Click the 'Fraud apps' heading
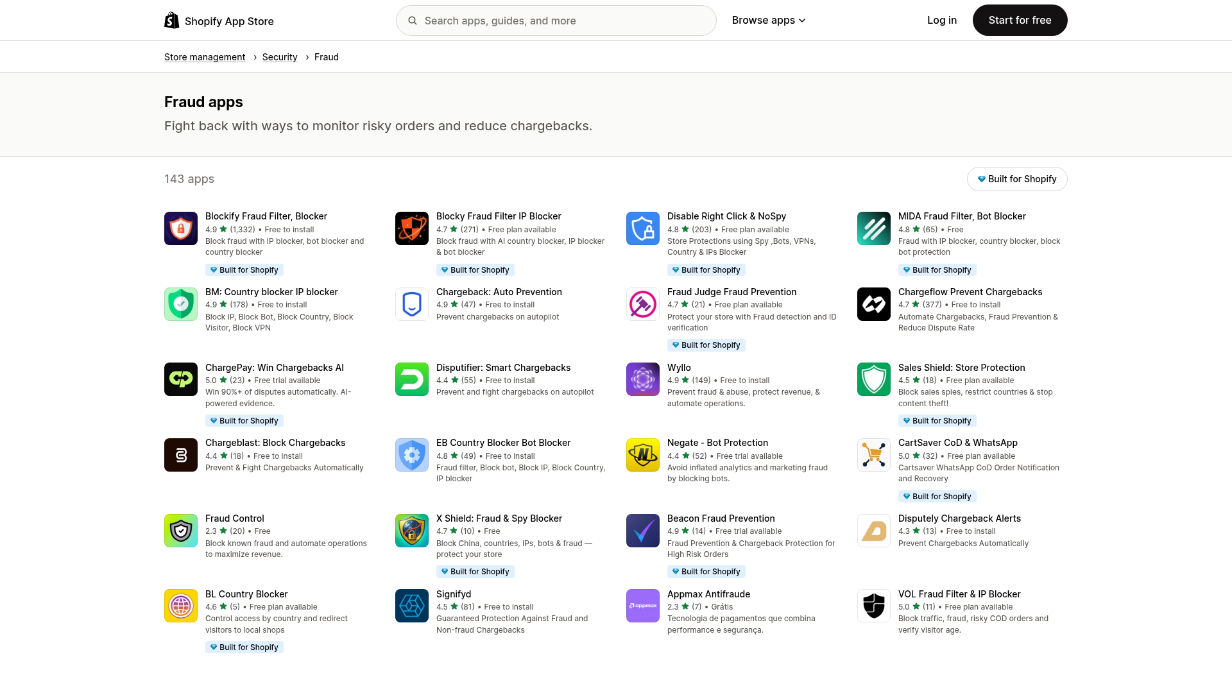Viewport: 1232px width, 693px height. tap(203, 102)
